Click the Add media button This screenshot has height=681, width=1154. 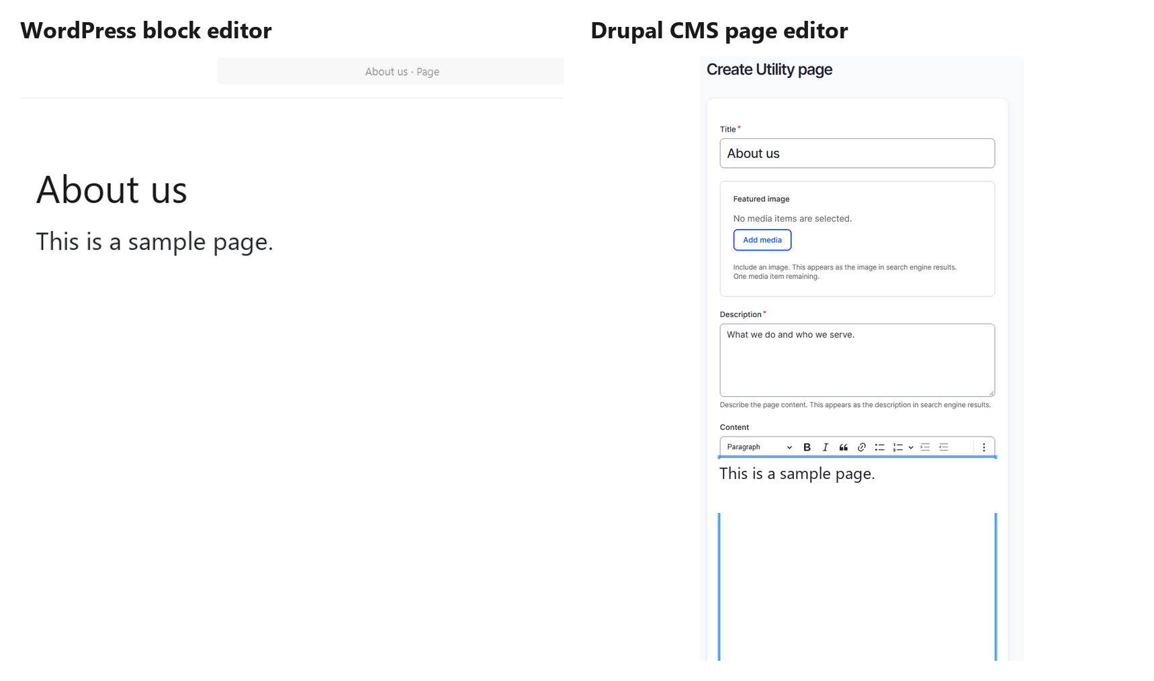click(762, 240)
